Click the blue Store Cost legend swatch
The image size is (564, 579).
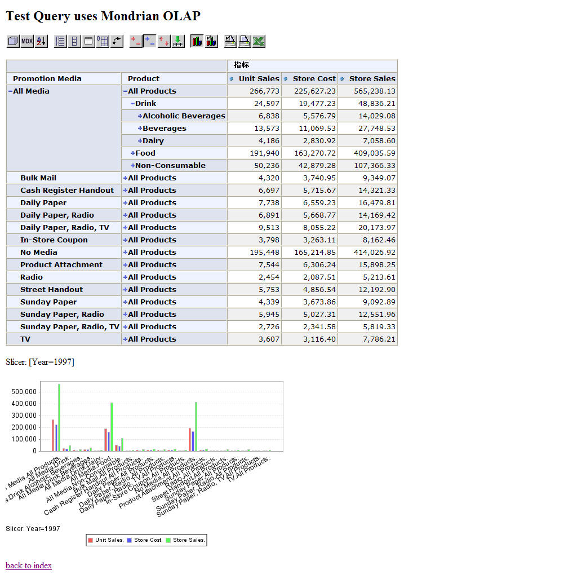129,540
